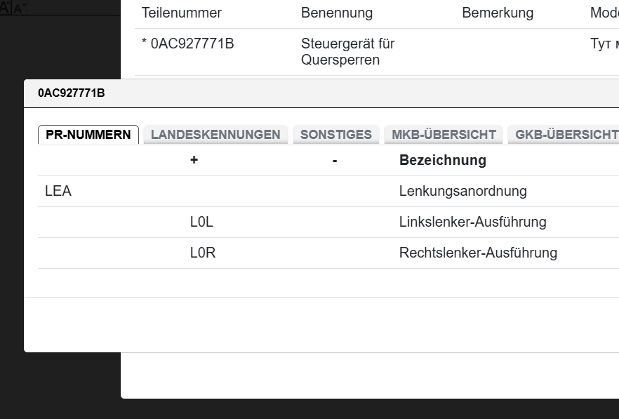This screenshot has width=619, height=419.
Task: Click the increase font size icon
Action: 6,7
